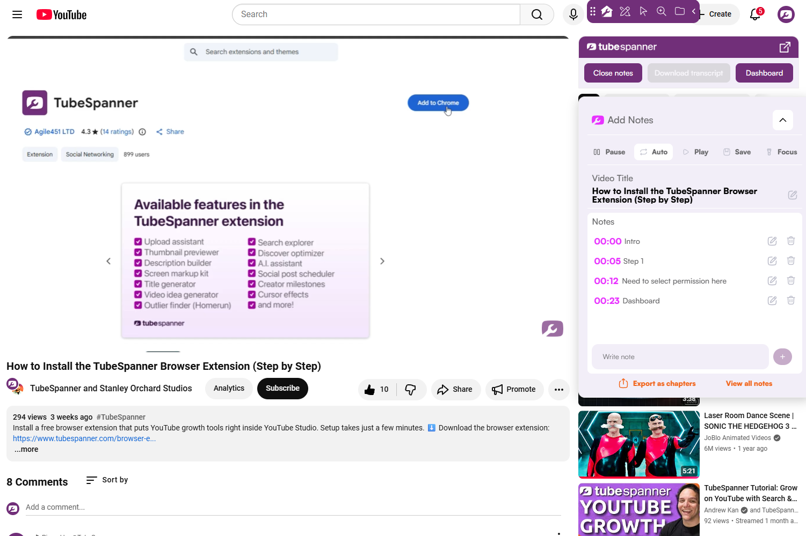Open TubeSpanner and Stanley Orchard Studios channel
Screen dimensions: 806x536
[111, 389]
